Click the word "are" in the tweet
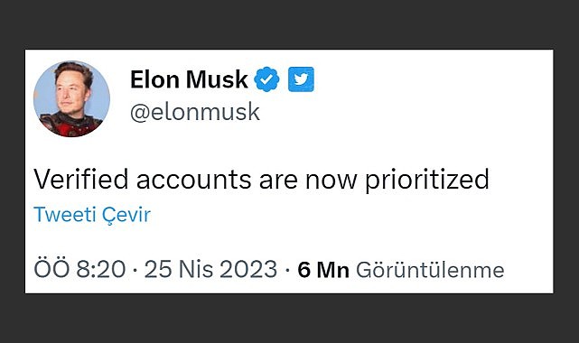This screenshot has height=343, width=579. coord(278,181)
